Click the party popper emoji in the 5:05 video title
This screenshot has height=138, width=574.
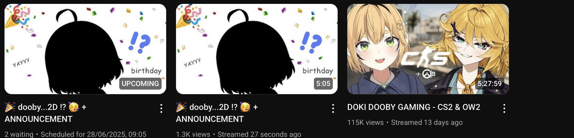181,107
